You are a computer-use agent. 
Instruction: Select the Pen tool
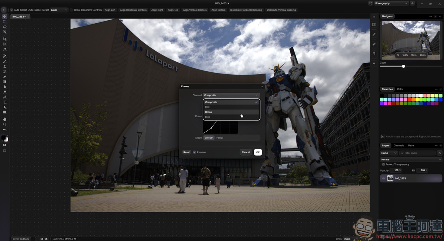pos(5,97)
